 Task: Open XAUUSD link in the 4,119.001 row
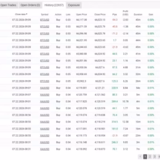[45, 88]
